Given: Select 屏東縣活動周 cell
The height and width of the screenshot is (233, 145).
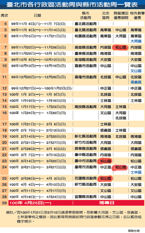Looking at the screenshot, I should point(85,149).
